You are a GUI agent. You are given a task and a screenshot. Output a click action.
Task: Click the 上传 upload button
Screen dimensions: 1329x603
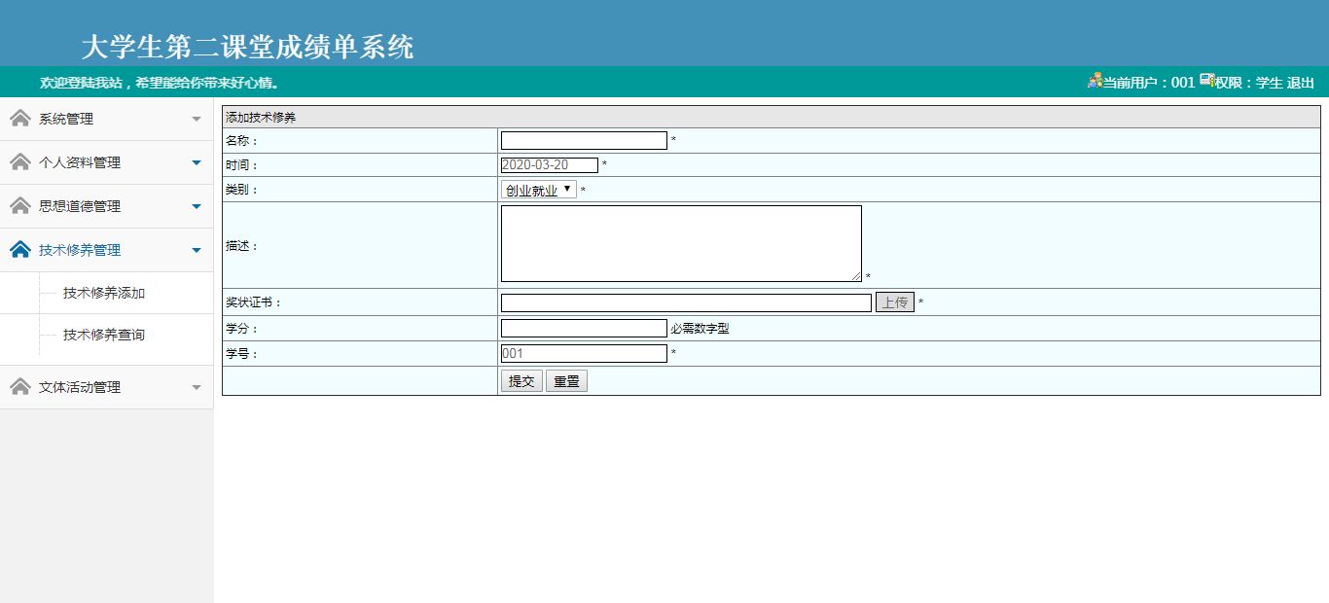pyautogui.click(x=895, y=302)
